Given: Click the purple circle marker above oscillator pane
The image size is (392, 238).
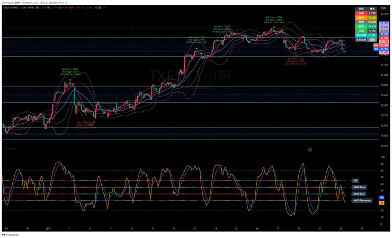Looking at the screenshot, I should [x=310, y=150].
